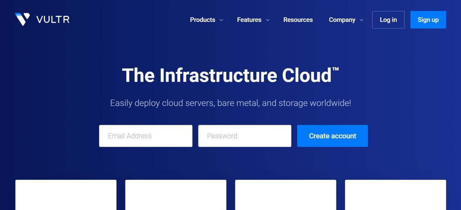
Task: Expand the Products dropdown chevron
Action: [x=221, y=20]
